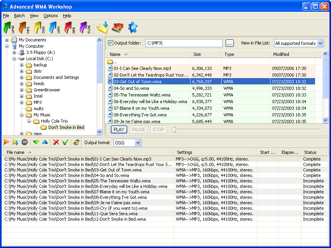Viewport: 331px width, 248px height.
Task: Open the Options menu
Action: click(51, 16)
